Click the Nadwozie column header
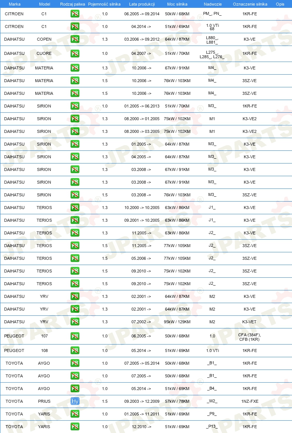The height and width of the screenshot is (433, 292). [x=212, y=4]
